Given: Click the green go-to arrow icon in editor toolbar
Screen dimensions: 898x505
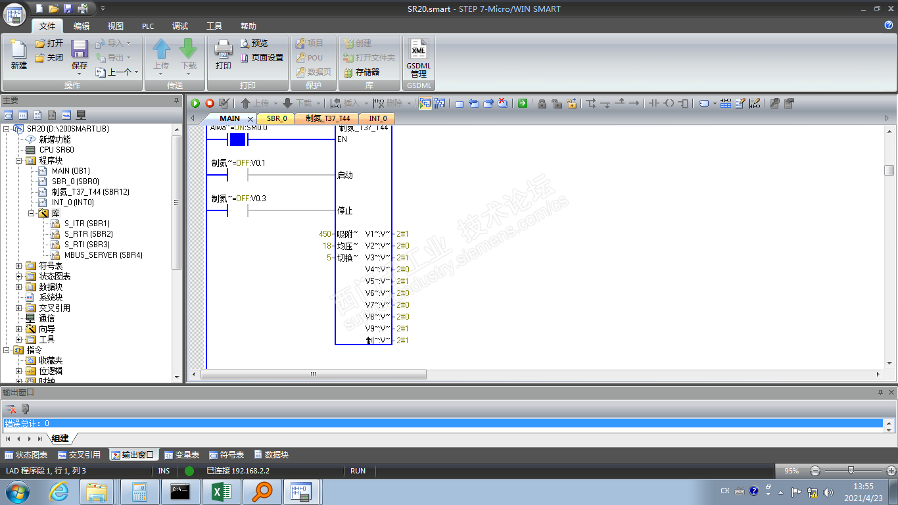Looking at the screenshot, I should (x=522, y=103).
